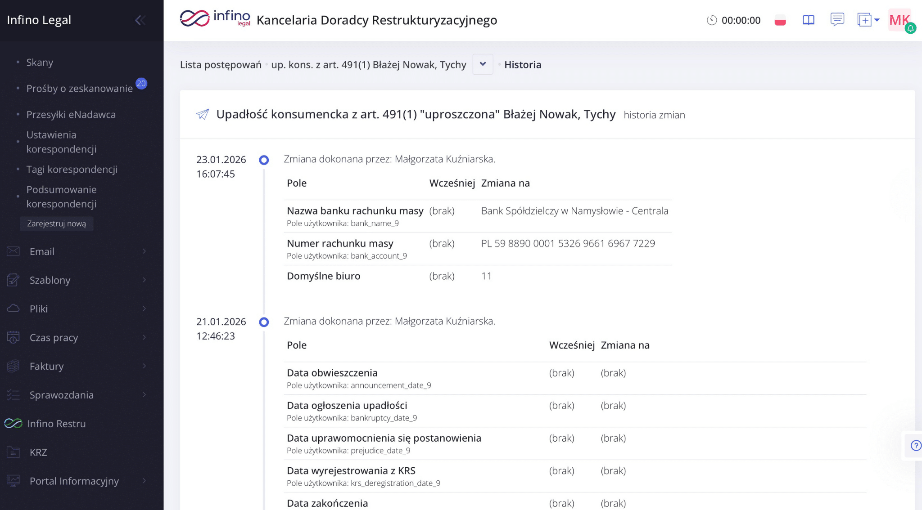The width and height of the screenshot is (922, 510).
Task: Open Podsumowanie korespondencji item
Action: coord(61,197)
